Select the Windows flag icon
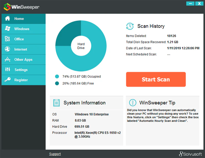205x158 pixels. [x=7, y=29]
